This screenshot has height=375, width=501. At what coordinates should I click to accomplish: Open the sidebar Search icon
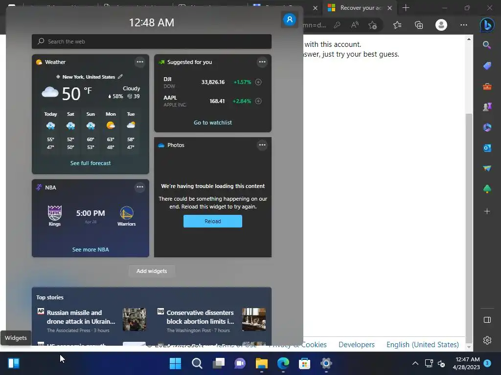click(x=487, y=45)
